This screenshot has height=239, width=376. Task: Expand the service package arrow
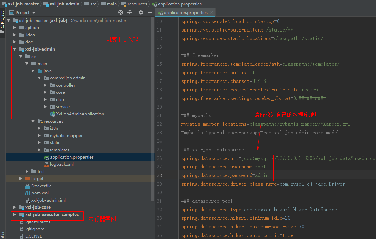click(x=45, y=107)
